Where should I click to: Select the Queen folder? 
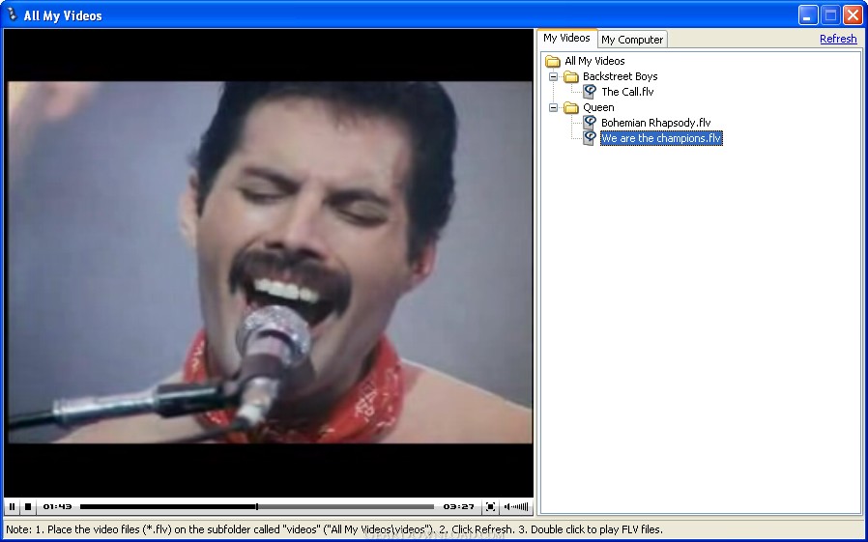598,107
